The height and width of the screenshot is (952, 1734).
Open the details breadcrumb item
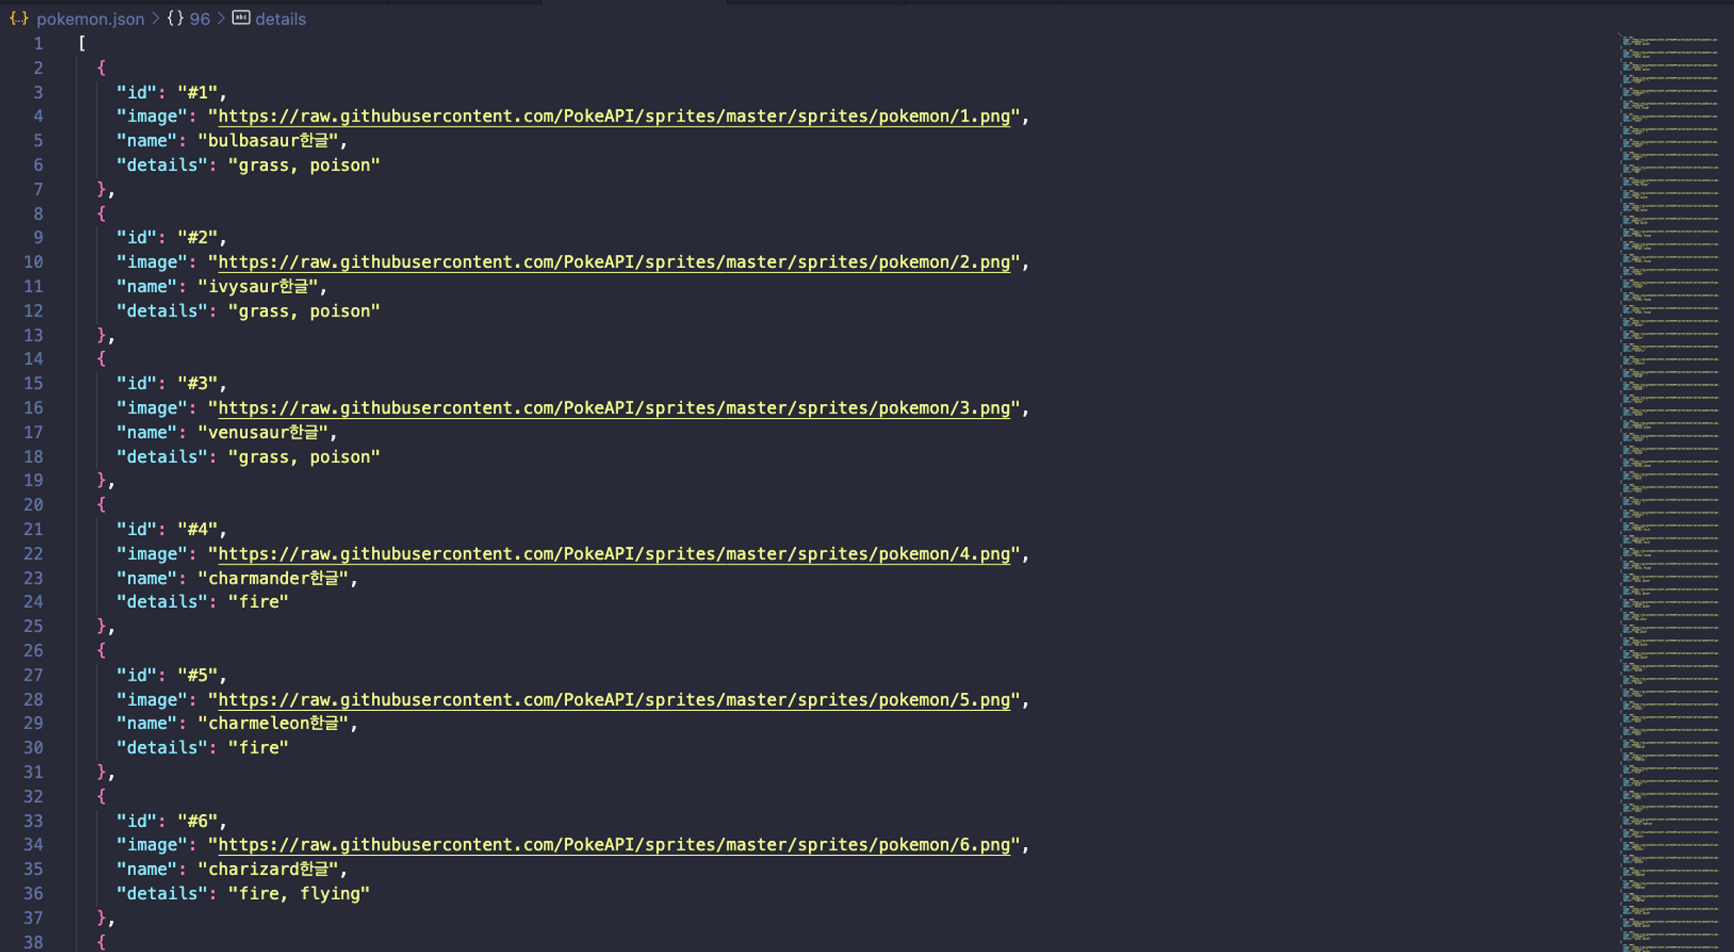[x=280, y=19]
